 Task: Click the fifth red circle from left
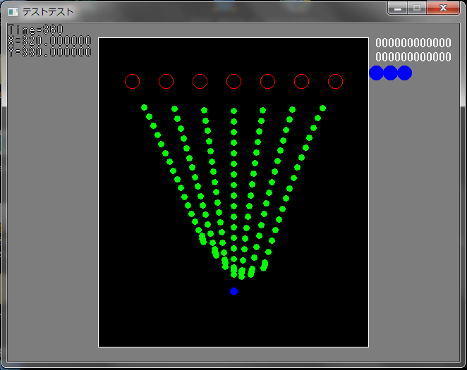click(x=267, y=82)
